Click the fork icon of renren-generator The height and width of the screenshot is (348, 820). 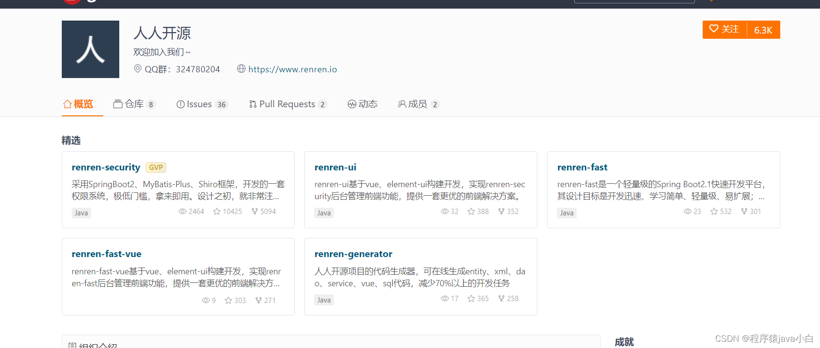(x=501, y=298)
